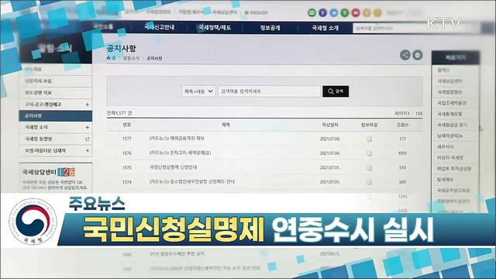Open the 국세신고안내 top navigation menu
Viewport: 496px width, 279px height.
(x=159, y=27)
